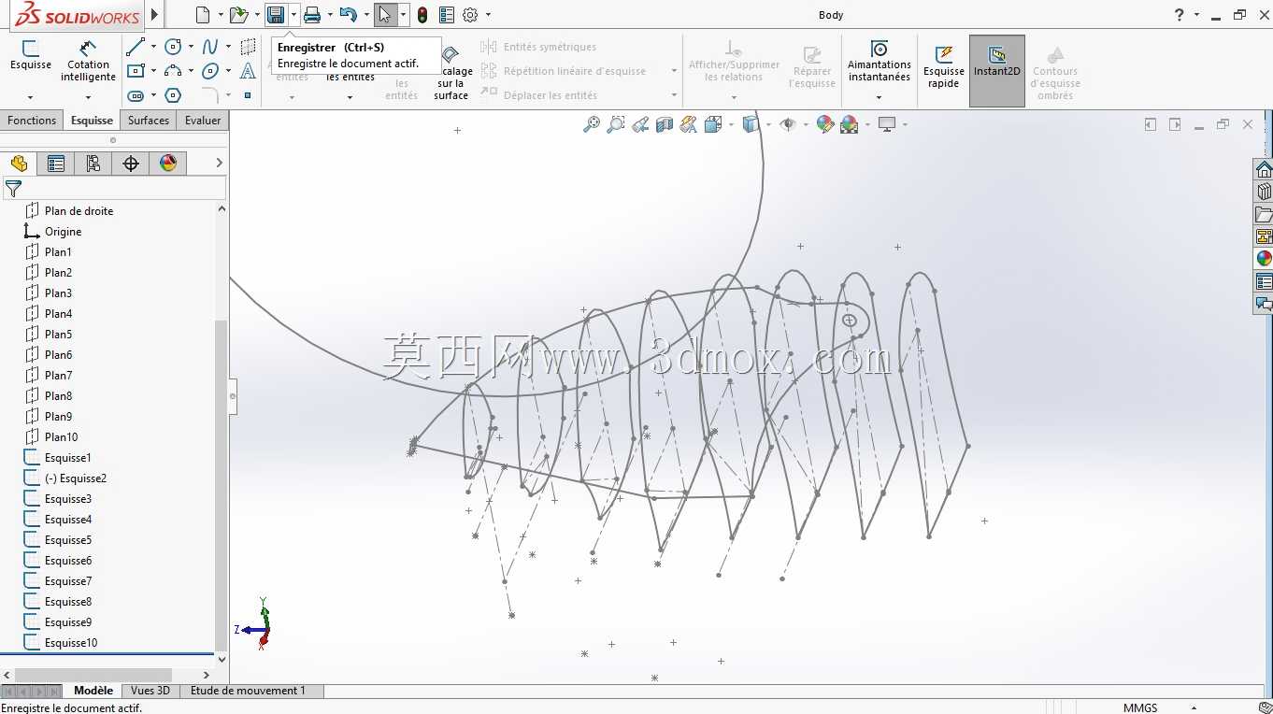The height and width of the screenshot is (714, 1273).
Task: Open Aimantations instantanées snaps
Action: click(880, 62)
